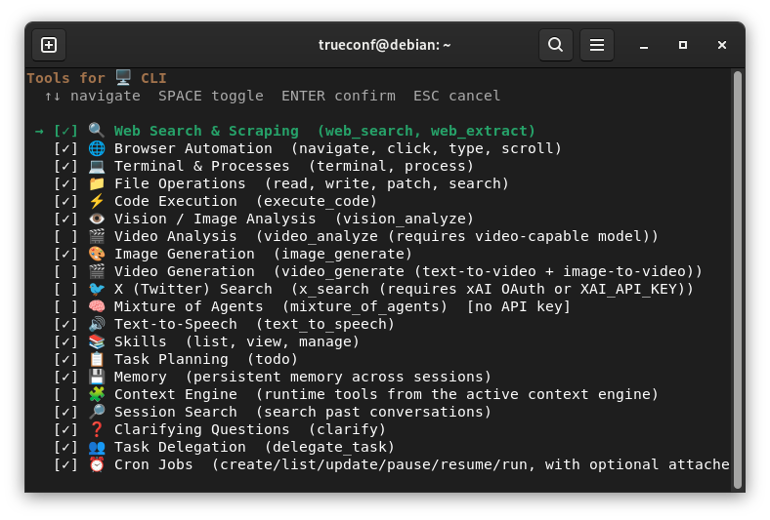Click the brain icon for Mixture of Agents
Image resolution: width=770 pixels, height=520 pixels.
click(x=97, y=306)
